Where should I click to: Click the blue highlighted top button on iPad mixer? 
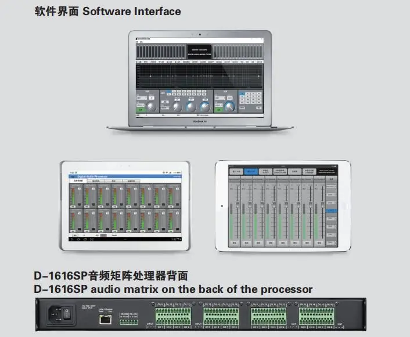tap(251, 172)
